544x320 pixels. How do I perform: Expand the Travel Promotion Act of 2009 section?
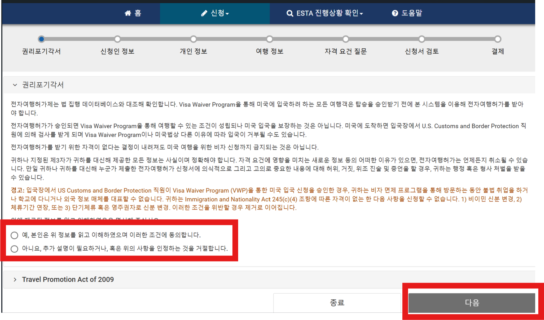point(68,279)
